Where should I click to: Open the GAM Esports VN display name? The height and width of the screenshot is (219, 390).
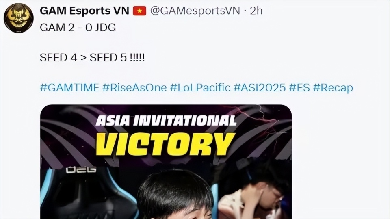(84, 11)
